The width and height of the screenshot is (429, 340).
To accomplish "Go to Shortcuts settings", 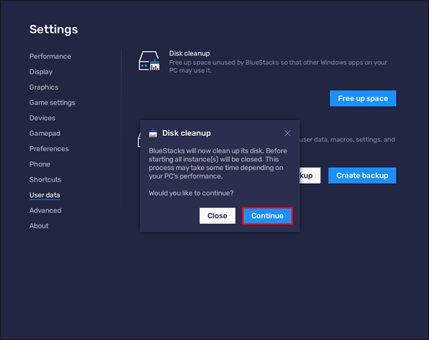I will click(x=45, y=179).
